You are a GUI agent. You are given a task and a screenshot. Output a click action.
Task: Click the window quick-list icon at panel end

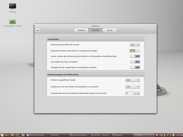pos(182,135)
